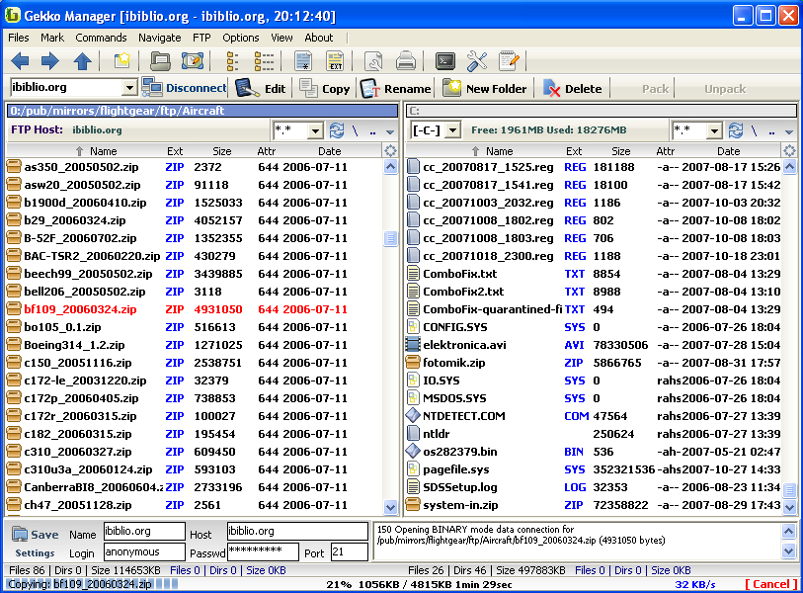Open the Navigate menu
Image resolution: width=803 pixels, height=593 pixels.
159,38
